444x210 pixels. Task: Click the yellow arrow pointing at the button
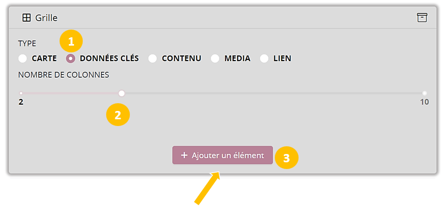point(208,188)
